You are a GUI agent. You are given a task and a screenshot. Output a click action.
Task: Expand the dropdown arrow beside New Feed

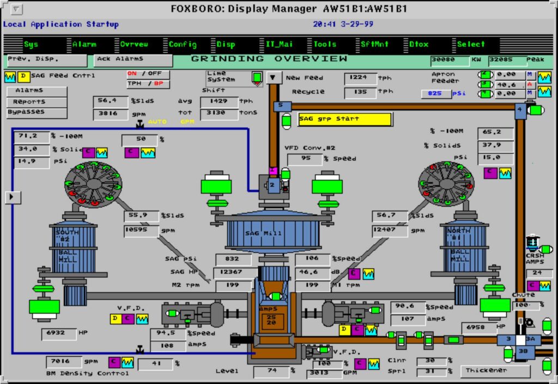[275, 77]
